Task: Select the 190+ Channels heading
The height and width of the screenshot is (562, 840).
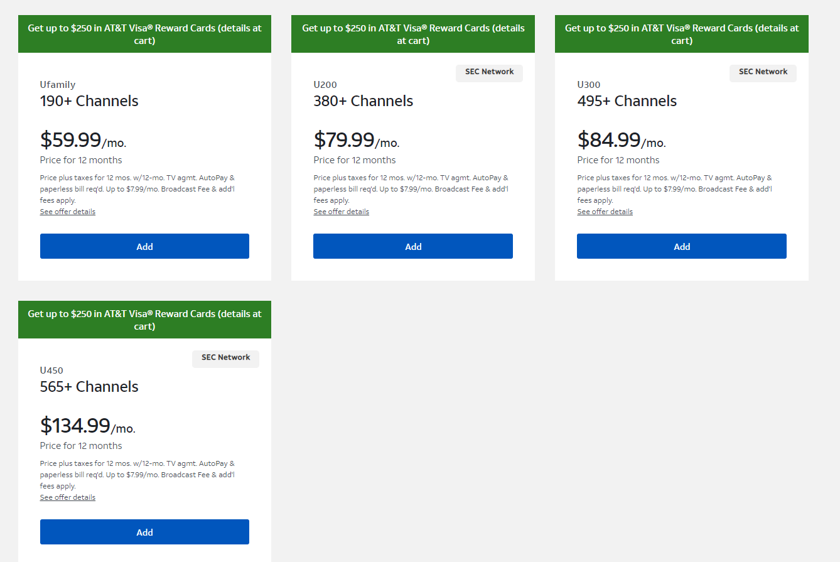Action: point(89,101)
